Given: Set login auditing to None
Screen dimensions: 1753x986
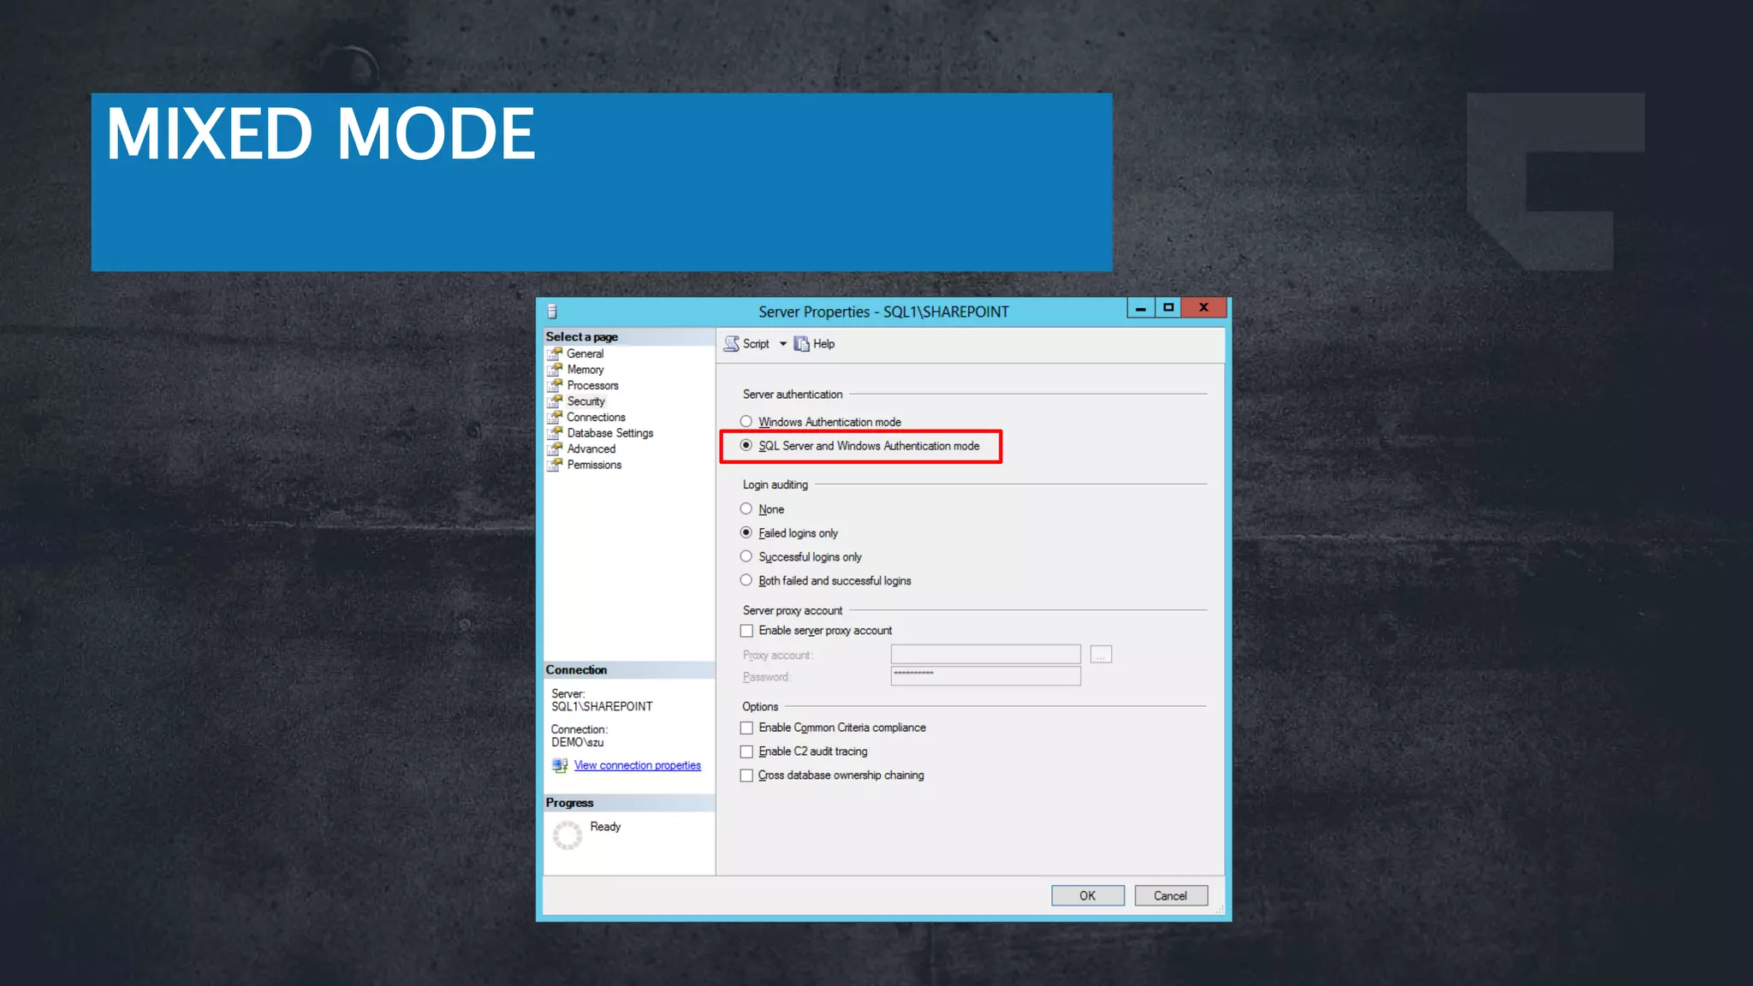Looking at the screenshot, I should (746, 508).
